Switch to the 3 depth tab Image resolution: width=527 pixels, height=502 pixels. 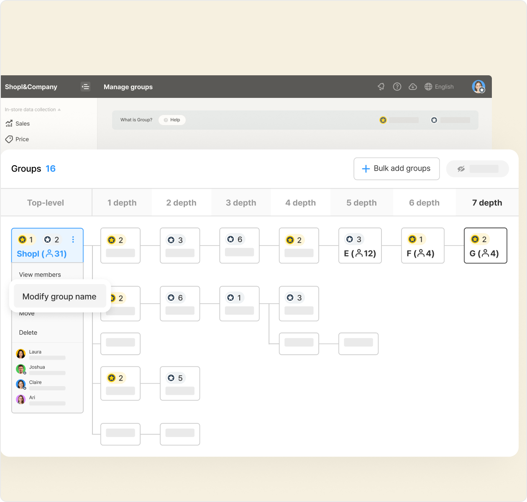[x=241, y=202]
